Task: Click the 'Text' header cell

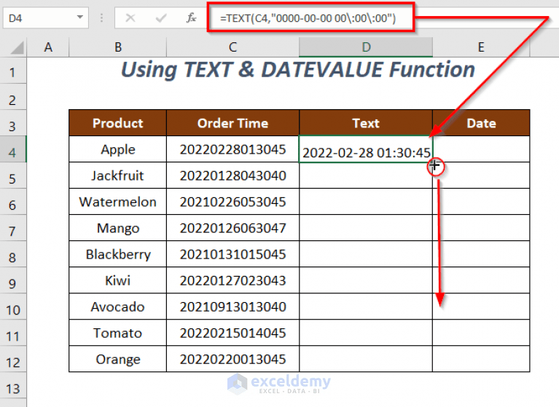Action: tap(366, 123)
